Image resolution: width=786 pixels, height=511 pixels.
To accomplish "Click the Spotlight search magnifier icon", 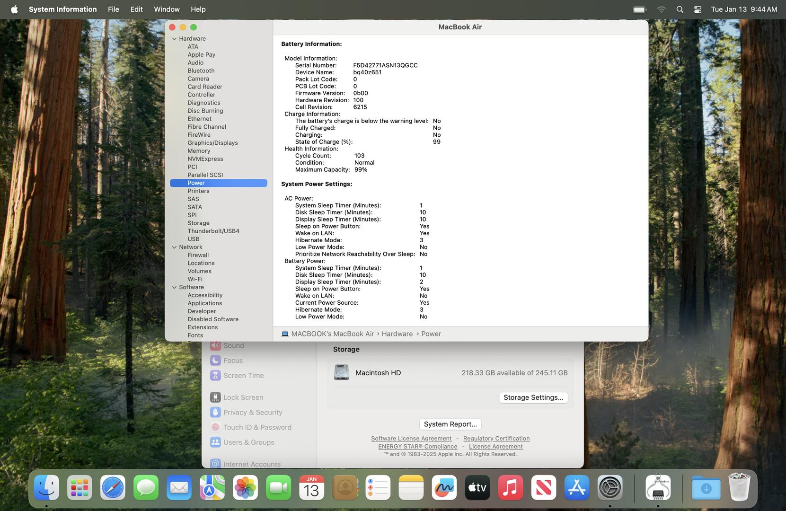I will coord(680,9).
